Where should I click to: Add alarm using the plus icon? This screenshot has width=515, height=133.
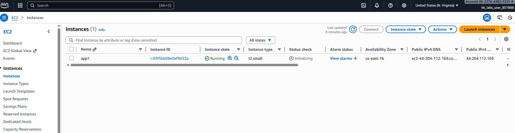click(355, 58)
